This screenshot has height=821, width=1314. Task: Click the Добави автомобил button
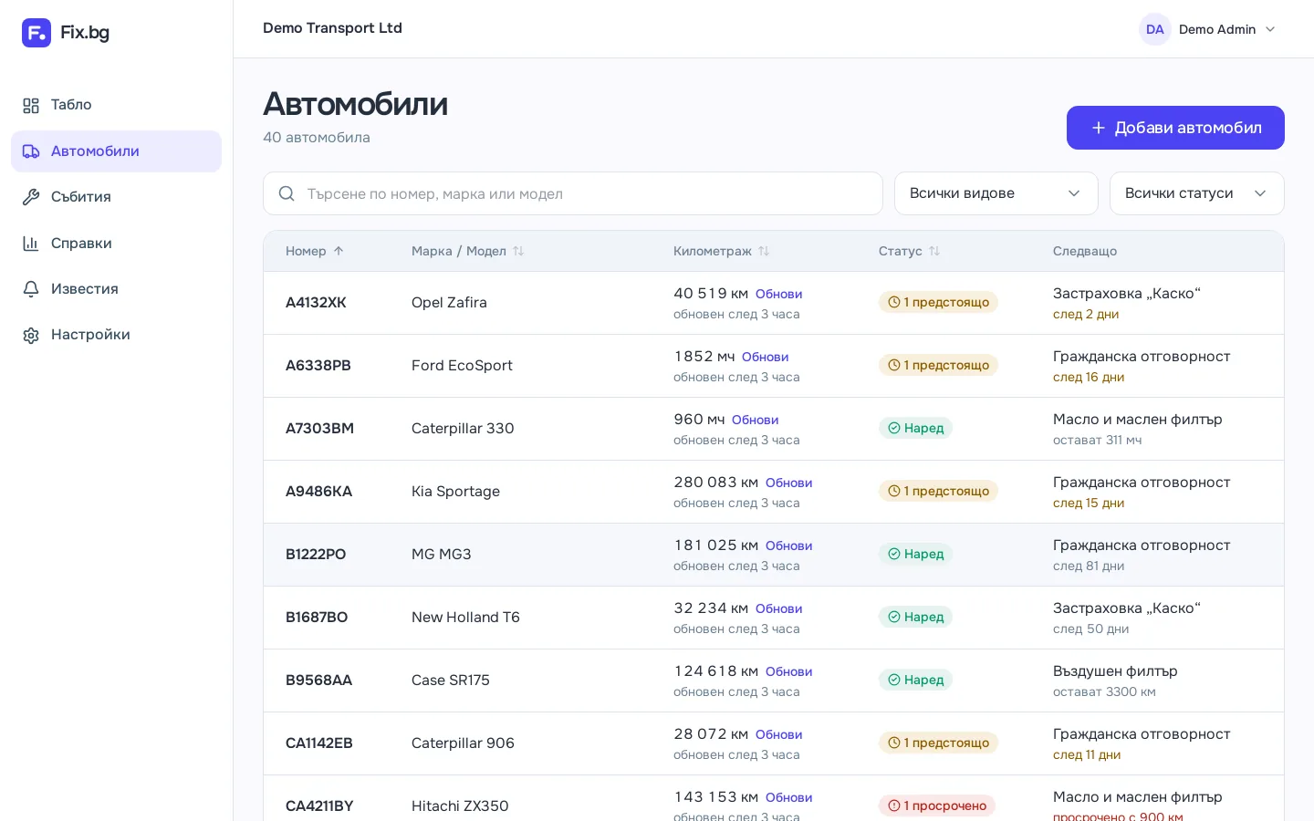pos(1175,128)
